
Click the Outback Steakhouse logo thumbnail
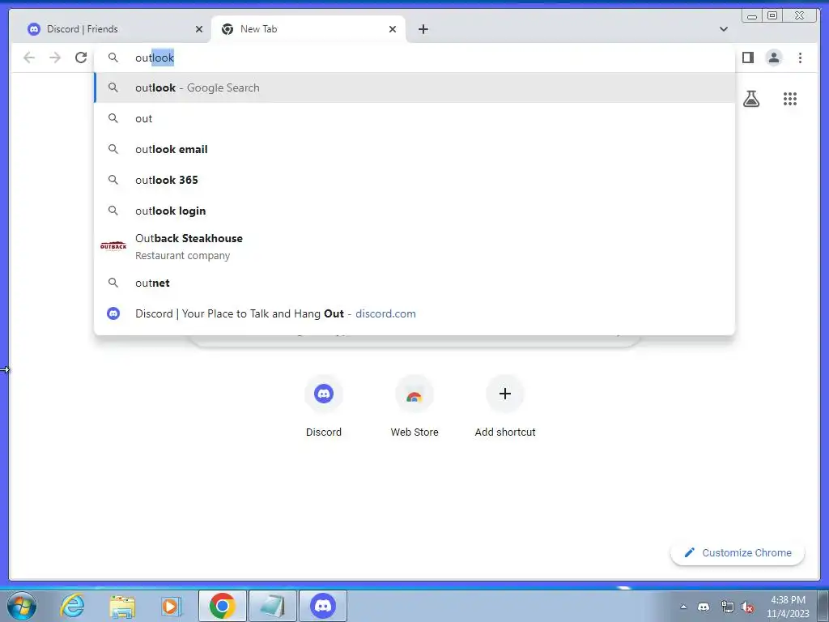point(113,246)
